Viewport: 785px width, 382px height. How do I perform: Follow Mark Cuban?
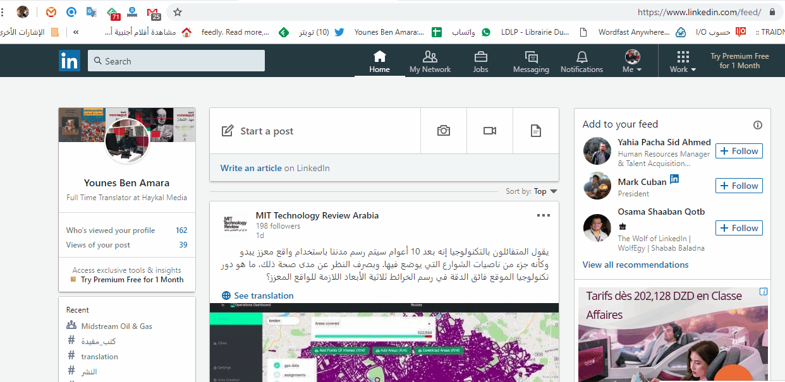(739, 186)
